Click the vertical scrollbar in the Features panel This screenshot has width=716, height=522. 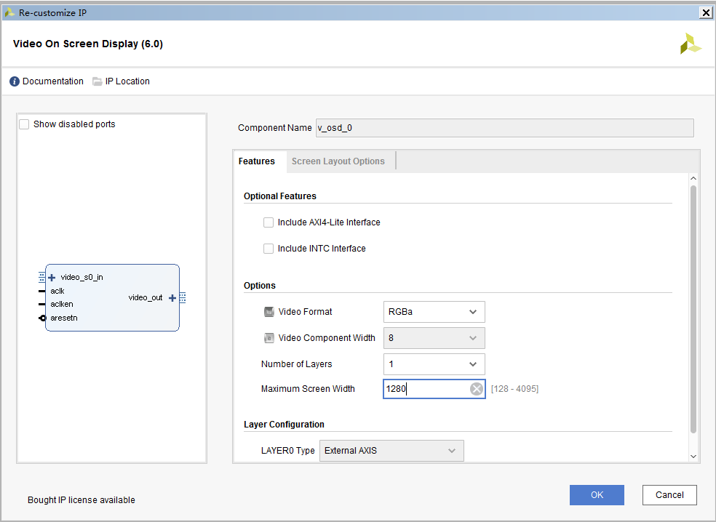click(693, 309)
